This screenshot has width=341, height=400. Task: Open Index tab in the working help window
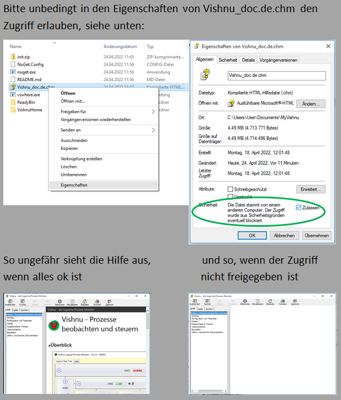(16, 310)
